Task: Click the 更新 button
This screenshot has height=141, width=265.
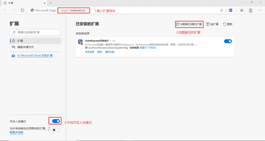Action: click(228, 24)
